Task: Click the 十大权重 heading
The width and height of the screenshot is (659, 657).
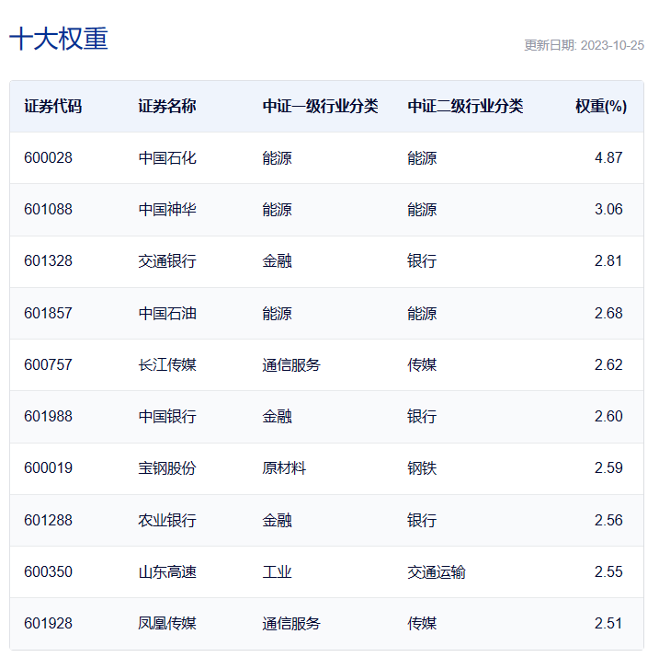Action: pyautogui.click(x=59, y=39)
